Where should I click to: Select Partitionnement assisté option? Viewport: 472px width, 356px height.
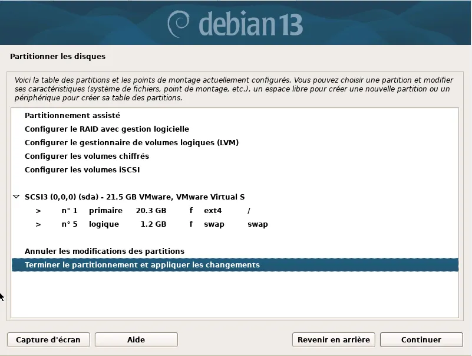[x=72, y=116]
